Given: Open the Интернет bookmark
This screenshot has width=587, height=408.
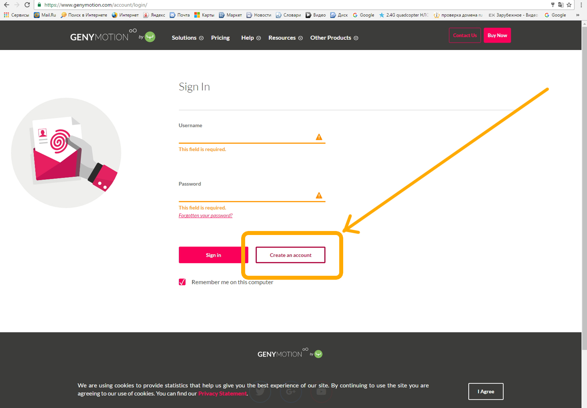Looking at the screenshot, I should [125, 15].
